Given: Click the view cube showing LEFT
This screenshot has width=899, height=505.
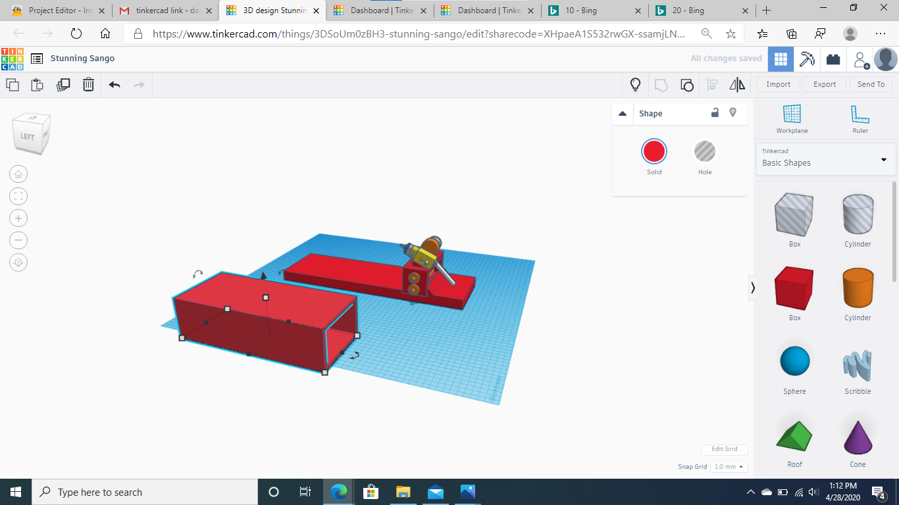Looking at the screenshot, I should 30,134.
